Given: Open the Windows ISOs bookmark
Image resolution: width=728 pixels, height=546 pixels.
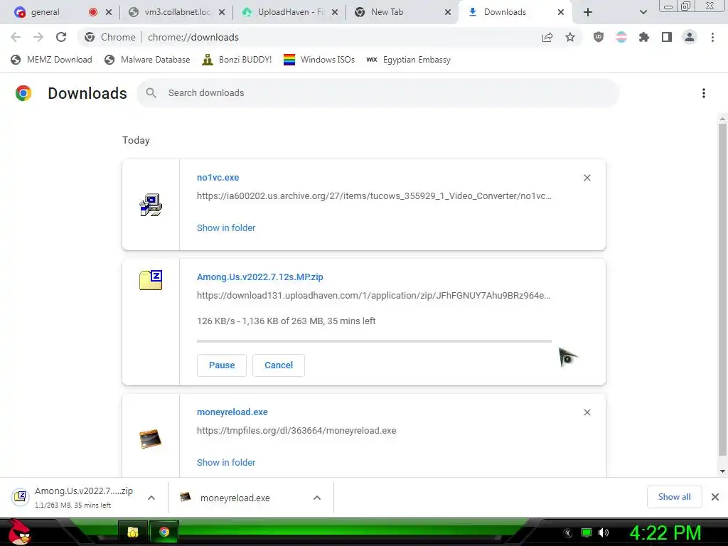Looking at the screenshot, I should point(319,60).
